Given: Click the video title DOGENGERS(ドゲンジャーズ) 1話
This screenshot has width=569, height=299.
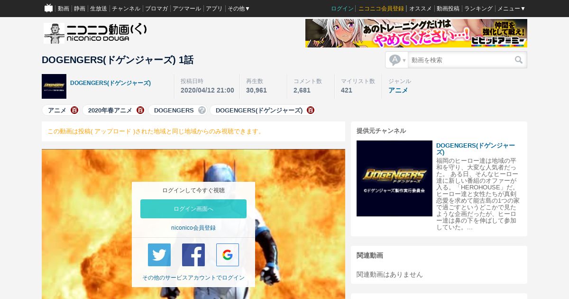Looking at the screenshot, I should [118, 60].
